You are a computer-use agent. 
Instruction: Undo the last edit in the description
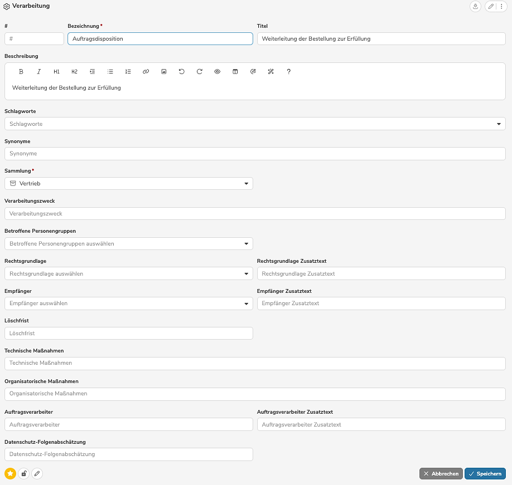tap(182, 72)
